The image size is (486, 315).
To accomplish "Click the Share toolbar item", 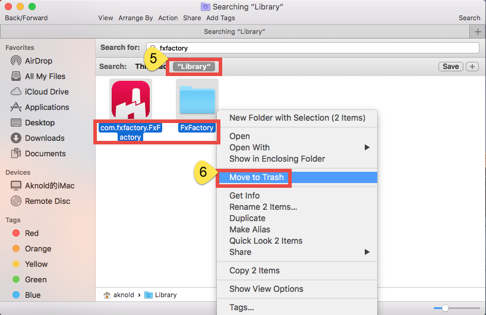I will pos(192,18).
